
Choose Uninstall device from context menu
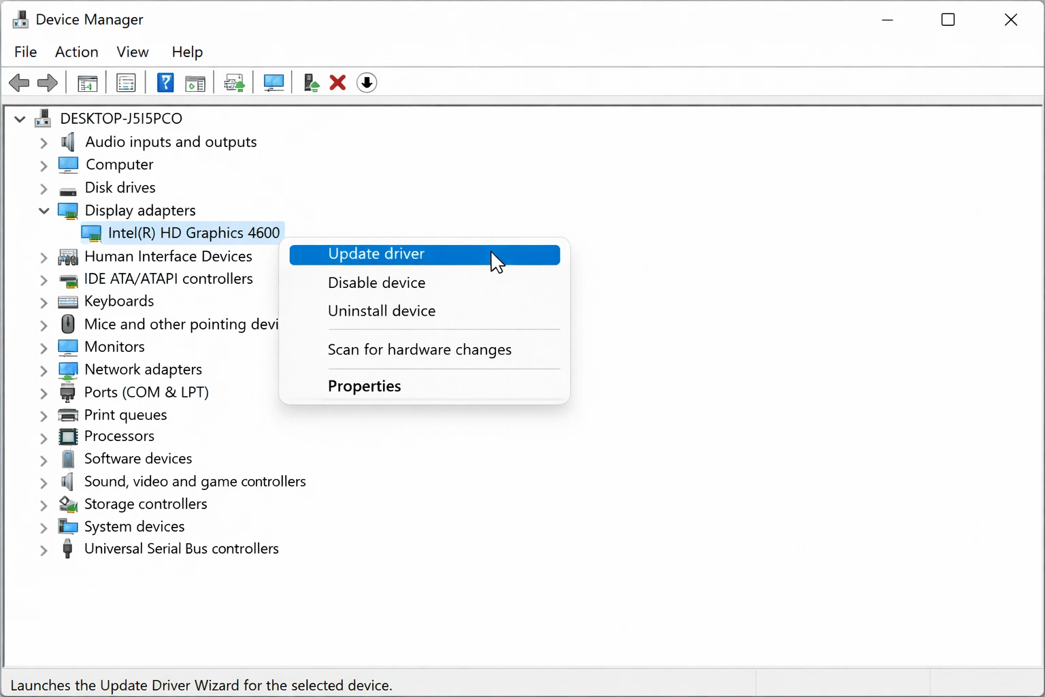pyautogui.click(x=381, y=311)
